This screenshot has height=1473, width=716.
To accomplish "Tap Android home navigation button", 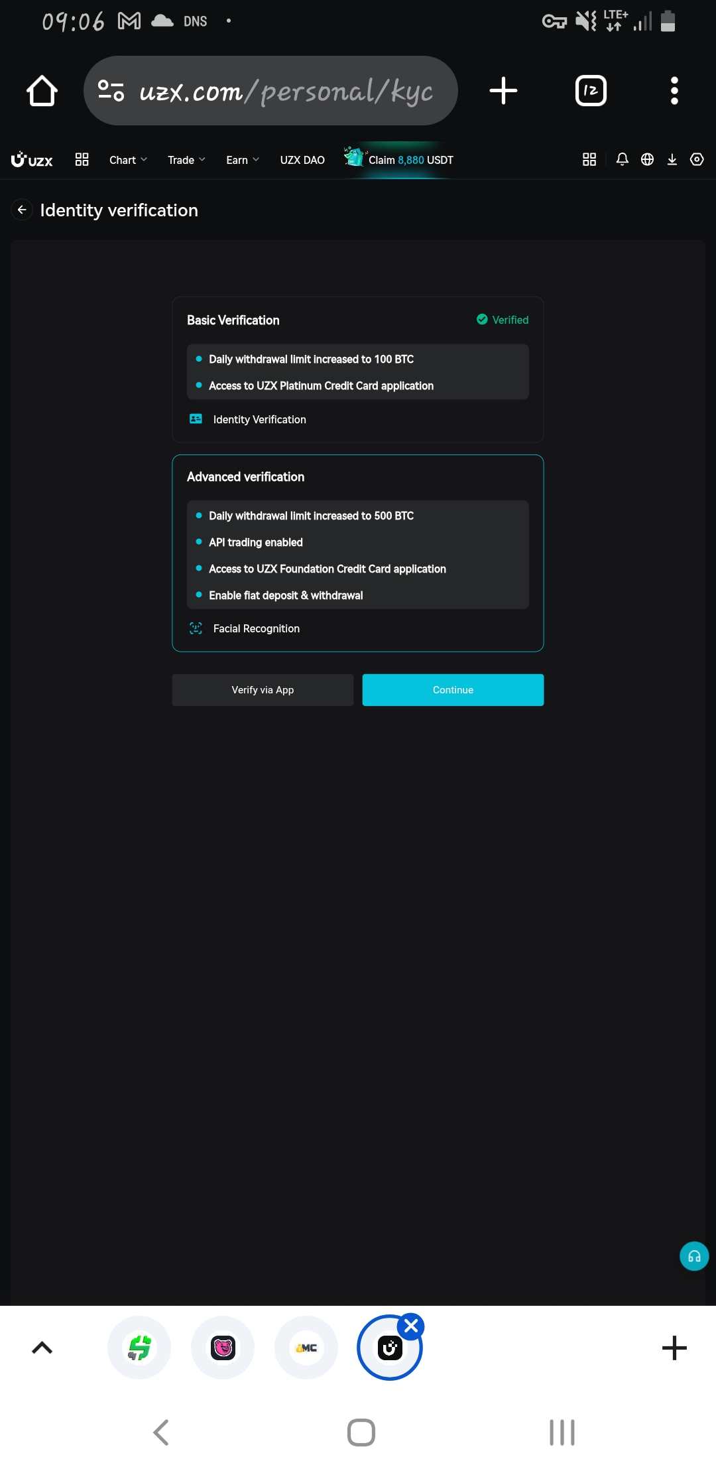I will (361, 1433).
